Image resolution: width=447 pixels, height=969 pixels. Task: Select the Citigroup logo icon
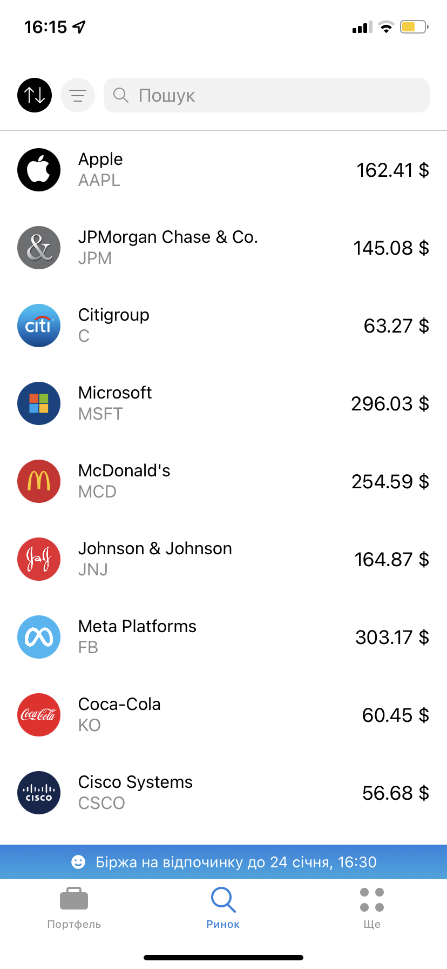pyautogui.click(x=39, y=326)
